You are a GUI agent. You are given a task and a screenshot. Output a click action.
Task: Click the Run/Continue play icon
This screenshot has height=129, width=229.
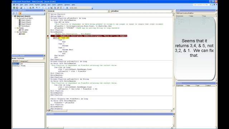43,8
